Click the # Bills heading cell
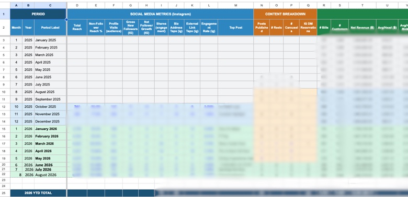This screenshot has height=197, width=408. tap(324, 28)
